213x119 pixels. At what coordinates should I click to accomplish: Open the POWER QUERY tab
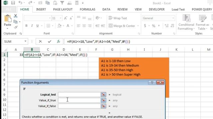tap(202, 9)
